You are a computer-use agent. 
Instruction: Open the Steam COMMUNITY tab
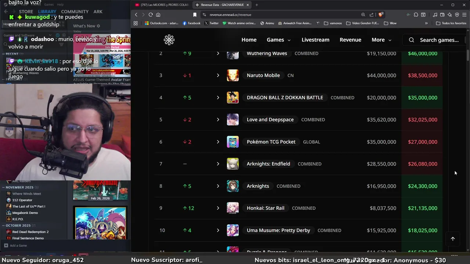[75, 12]
